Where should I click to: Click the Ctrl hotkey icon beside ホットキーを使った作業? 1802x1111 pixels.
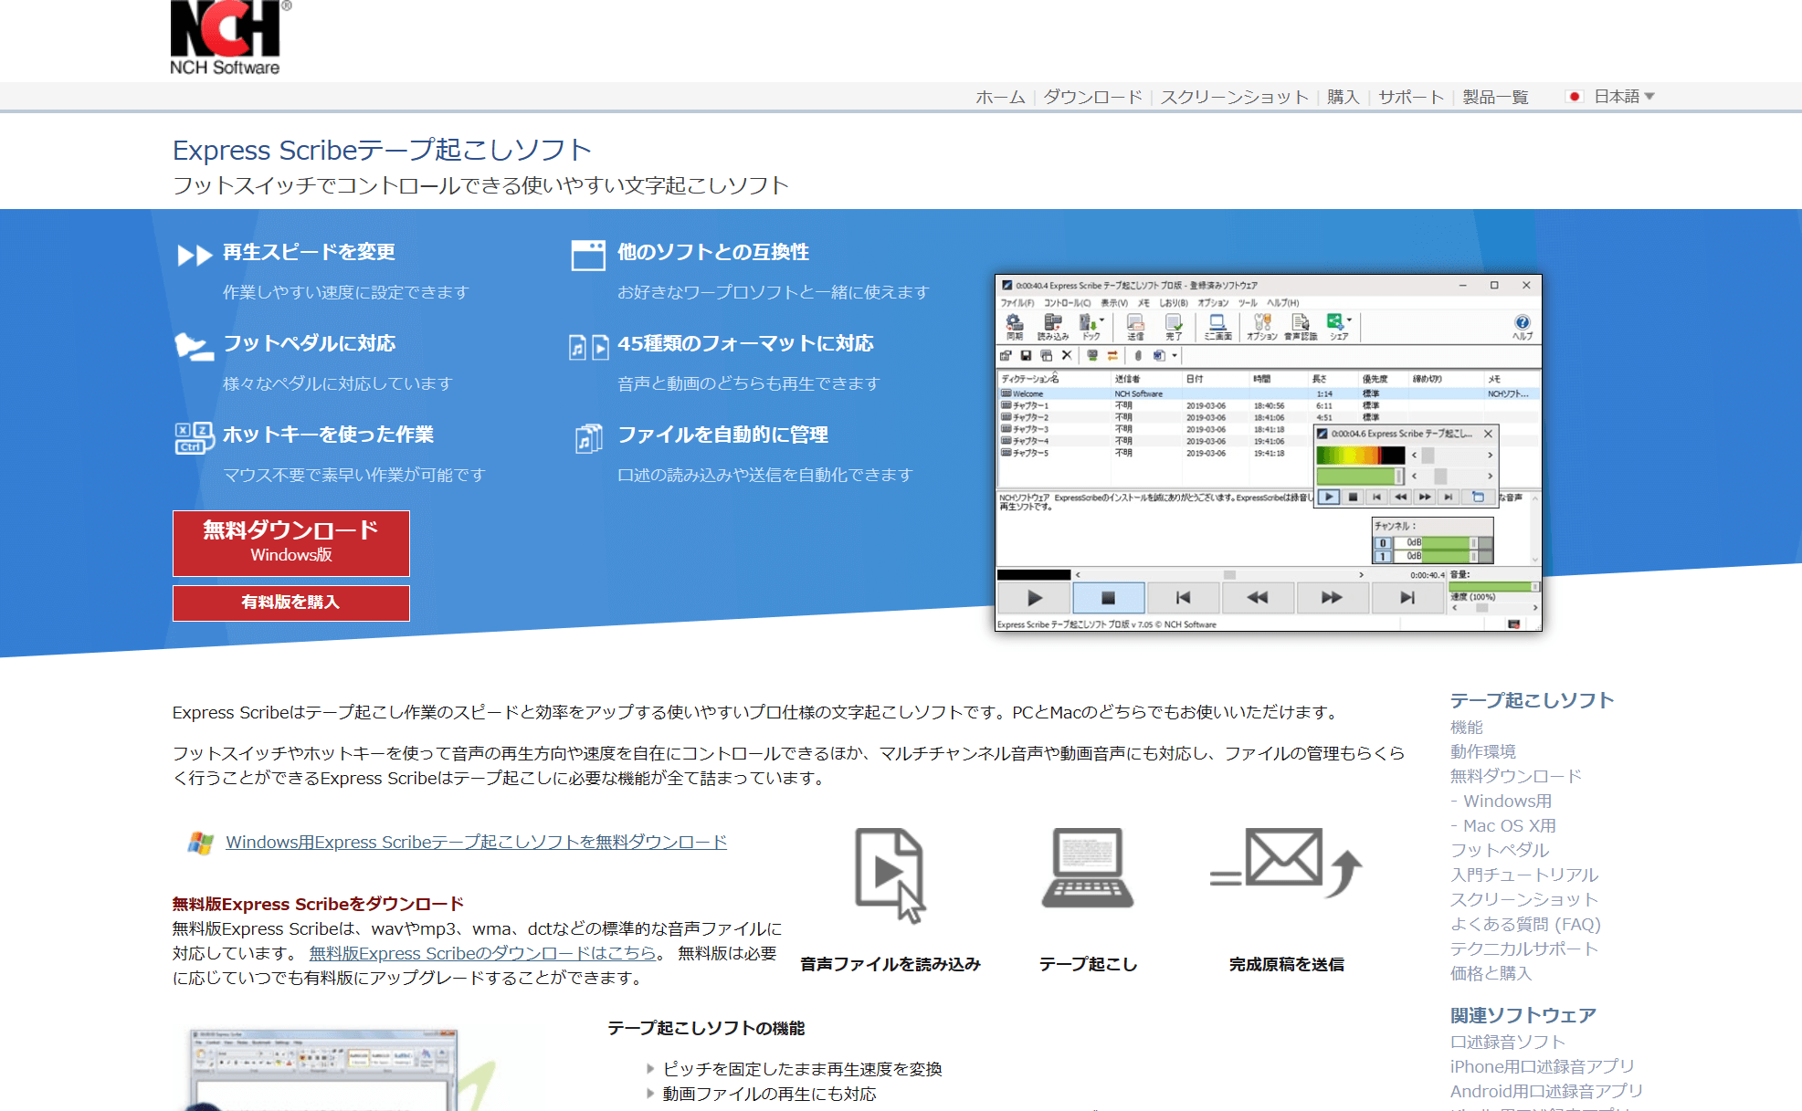194,437
